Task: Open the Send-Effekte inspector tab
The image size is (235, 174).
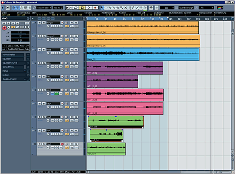Action: tap(13, 67)
